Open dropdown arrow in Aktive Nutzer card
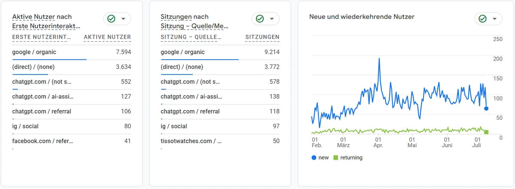This screenshot has height=189, width=515. pyautogui.click(x=124, y=19)
